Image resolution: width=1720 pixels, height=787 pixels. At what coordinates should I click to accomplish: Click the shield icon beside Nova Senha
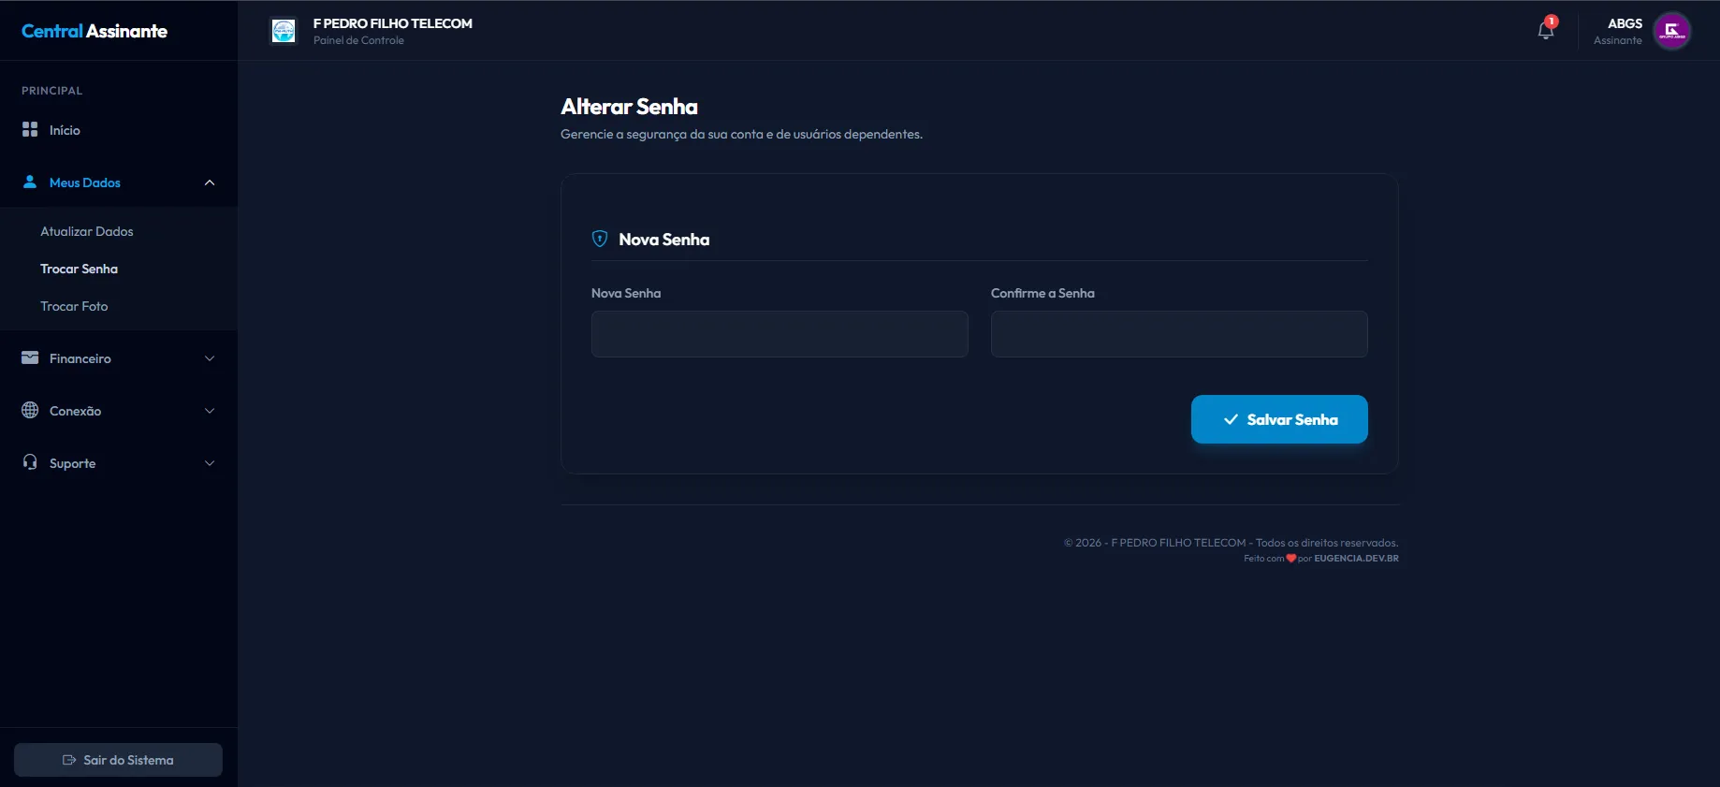click(600, 240)
